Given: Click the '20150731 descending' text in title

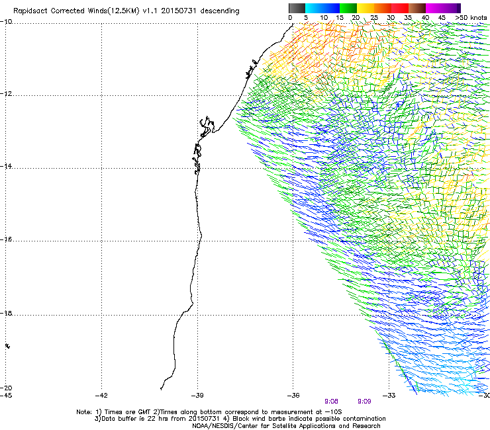Looking at the screenshot, I should coord(200,11).
